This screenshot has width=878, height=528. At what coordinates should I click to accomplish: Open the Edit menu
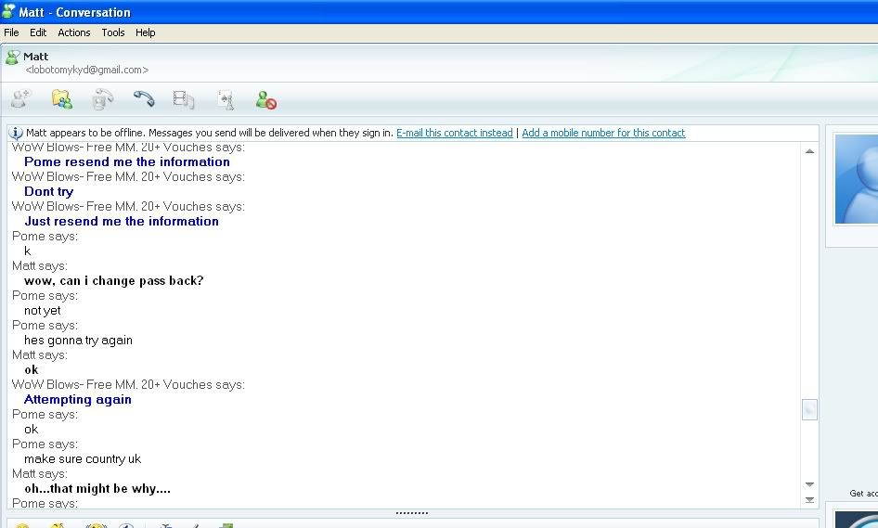tap(38, 32)
